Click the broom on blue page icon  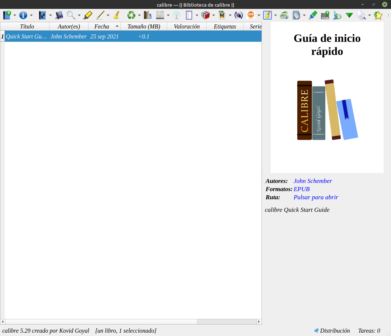coord(267,15)
